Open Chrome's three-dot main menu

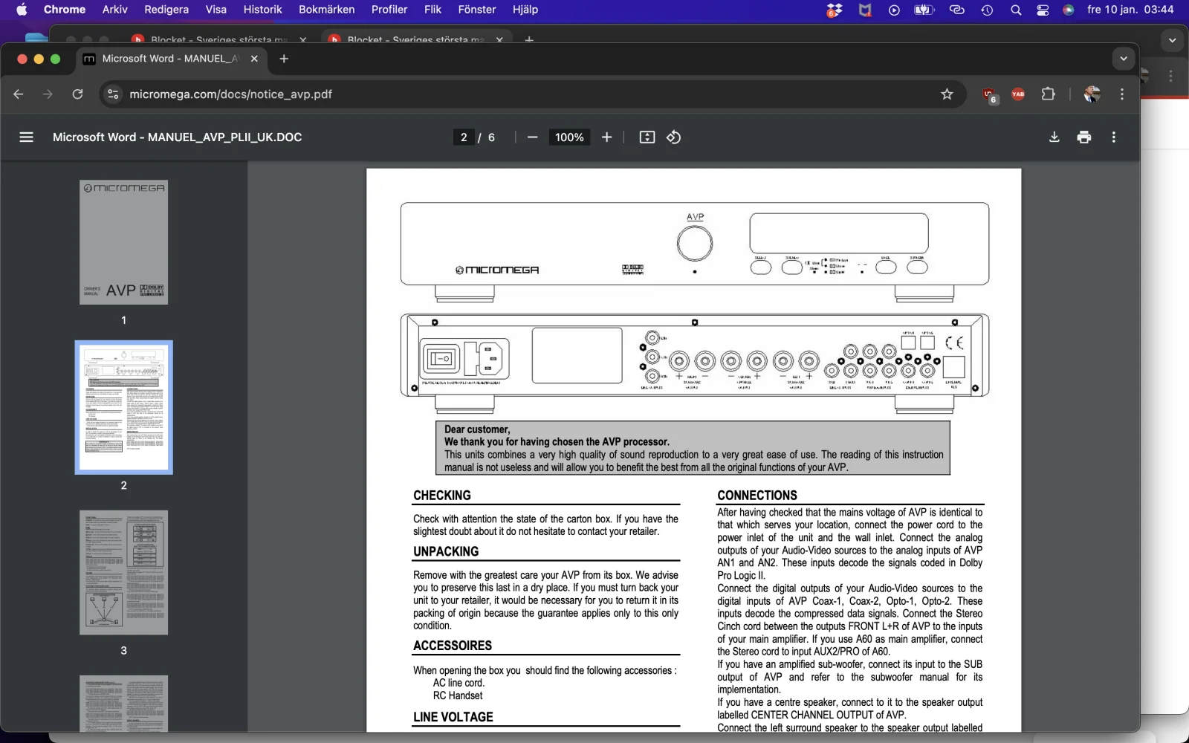[1122, 94]
